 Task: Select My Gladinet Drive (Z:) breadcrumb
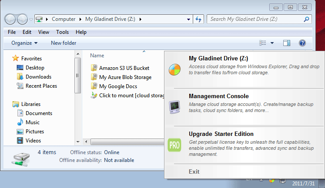(110, 19)
